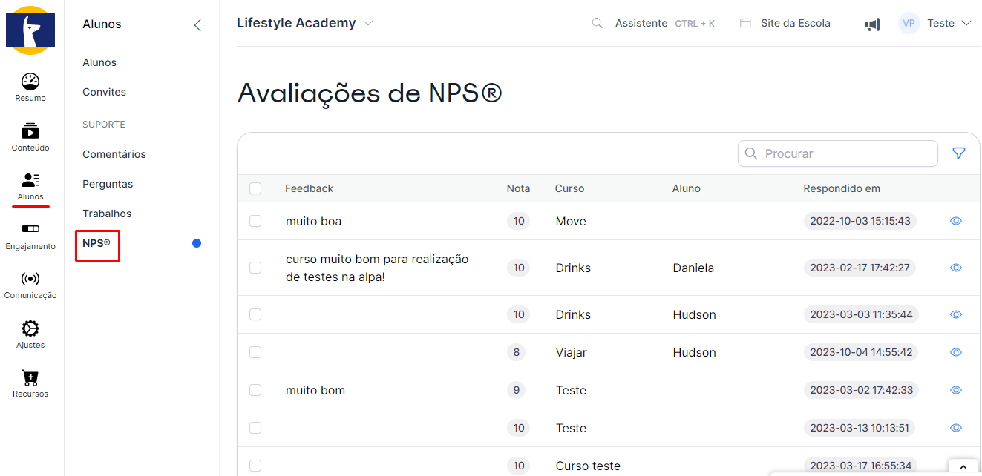Toggle the select-all checkbox in table header

(255, 188)
